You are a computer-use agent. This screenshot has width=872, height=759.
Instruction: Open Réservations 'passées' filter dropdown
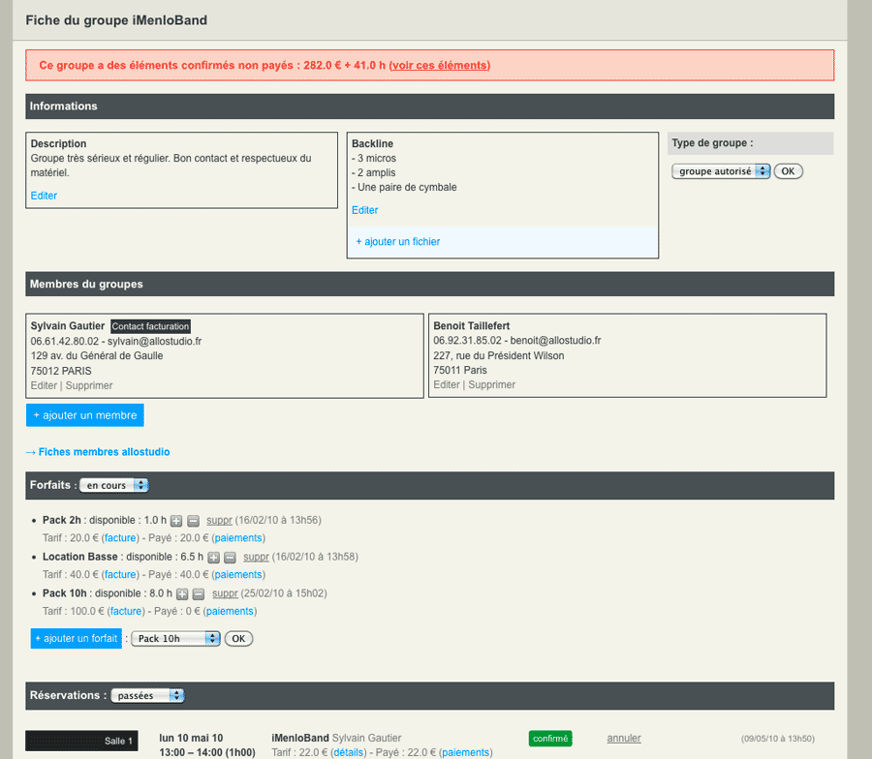click(x=147, y=695)
